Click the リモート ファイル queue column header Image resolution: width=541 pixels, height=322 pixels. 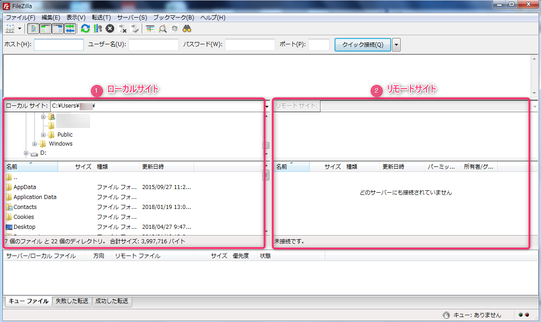coord(153,256)
